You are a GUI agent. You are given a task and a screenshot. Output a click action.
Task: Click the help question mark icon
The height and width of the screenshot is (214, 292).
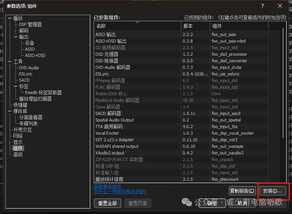262,6
